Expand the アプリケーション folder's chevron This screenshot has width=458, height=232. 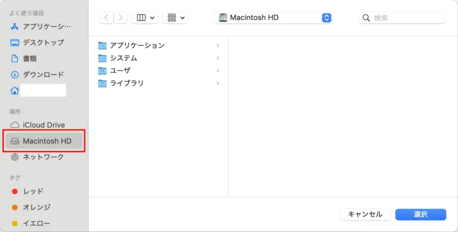point(218,45)
